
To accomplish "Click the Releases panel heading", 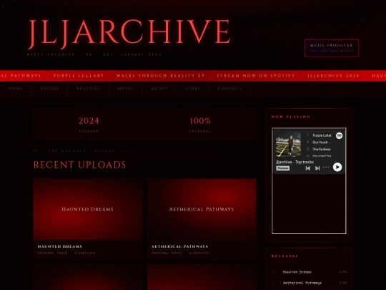I will (x=284, y=256).
